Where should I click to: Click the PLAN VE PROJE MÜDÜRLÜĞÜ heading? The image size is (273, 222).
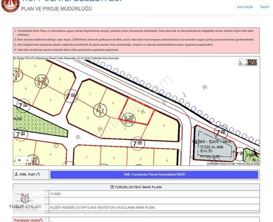56,9
